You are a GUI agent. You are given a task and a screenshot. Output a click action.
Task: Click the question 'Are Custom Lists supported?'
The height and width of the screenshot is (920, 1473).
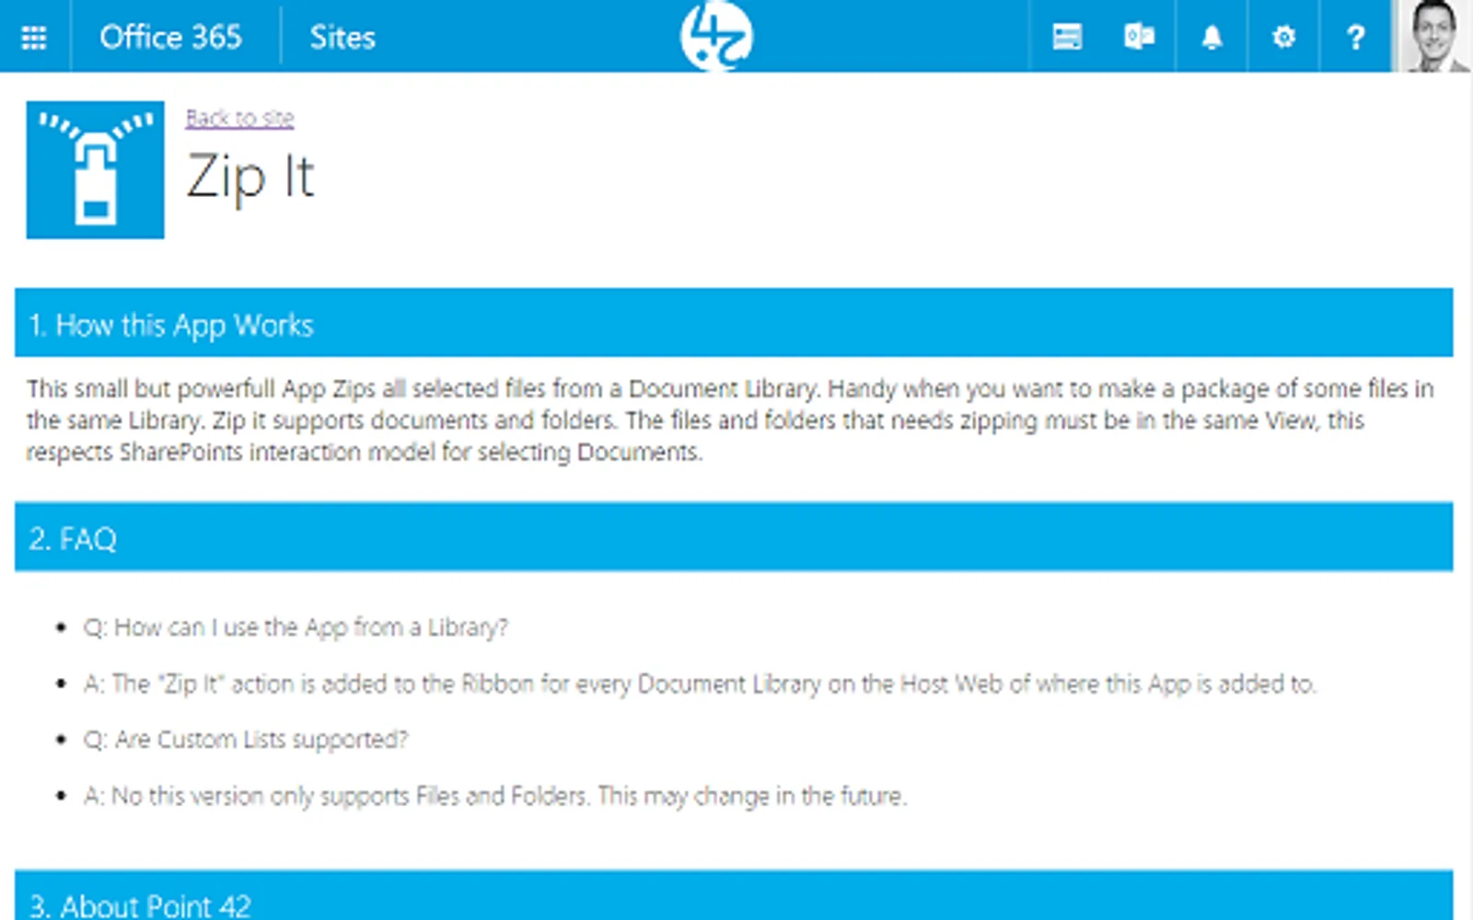[x=246, y=740]
